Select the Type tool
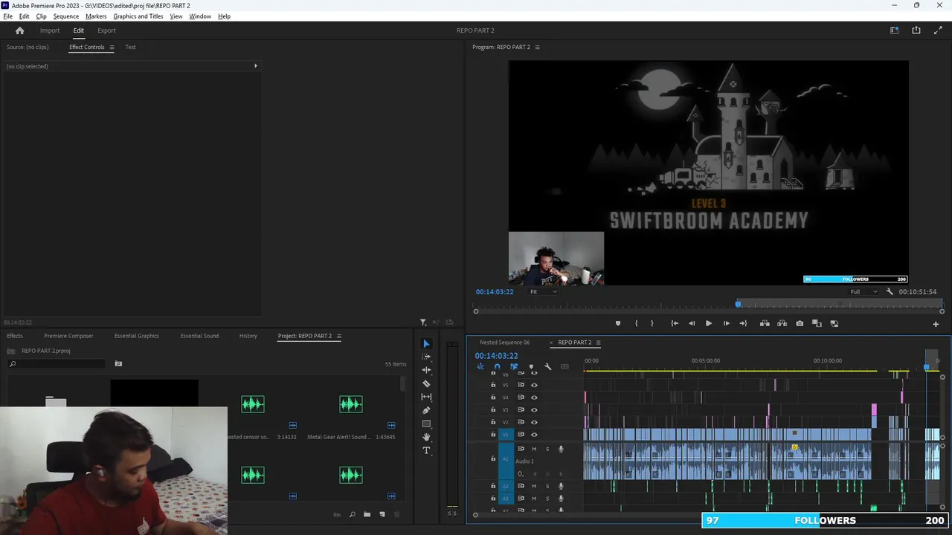 pyautogui.click(x=426, y=450)
